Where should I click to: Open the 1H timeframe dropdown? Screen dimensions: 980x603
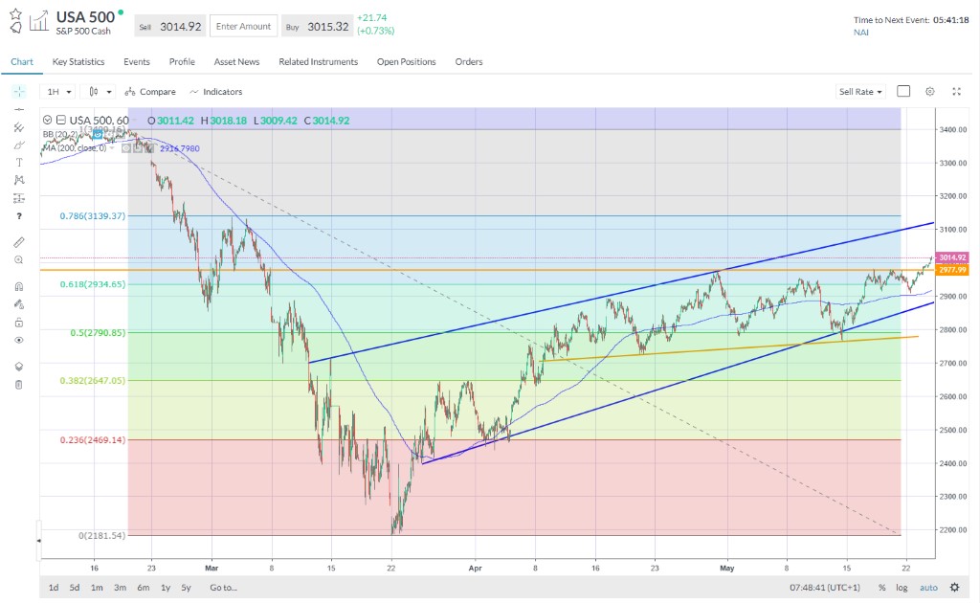[58, 92]
